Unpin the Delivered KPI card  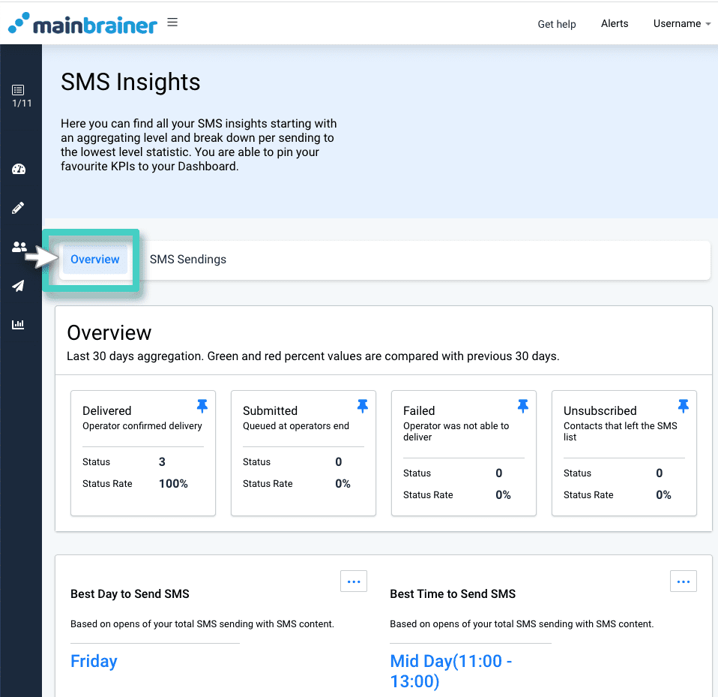(x=202, y=405)
